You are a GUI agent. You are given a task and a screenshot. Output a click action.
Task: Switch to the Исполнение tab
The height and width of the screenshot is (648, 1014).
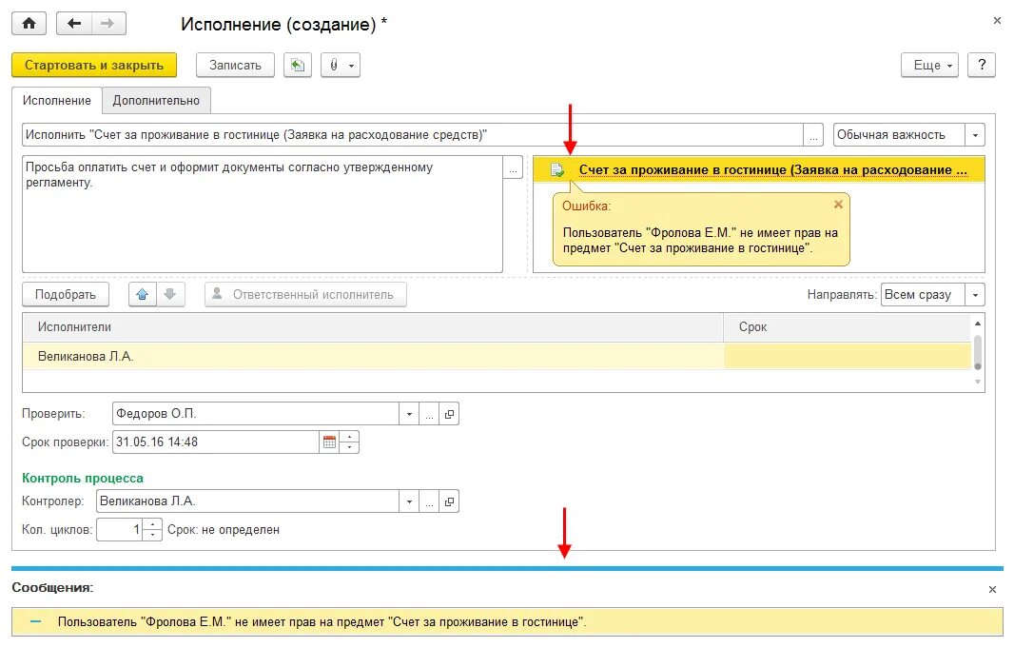click(57, 100)
